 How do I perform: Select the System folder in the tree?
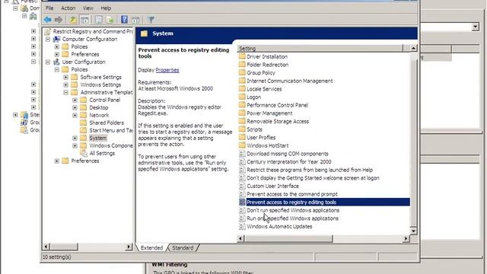coord(98,138)
